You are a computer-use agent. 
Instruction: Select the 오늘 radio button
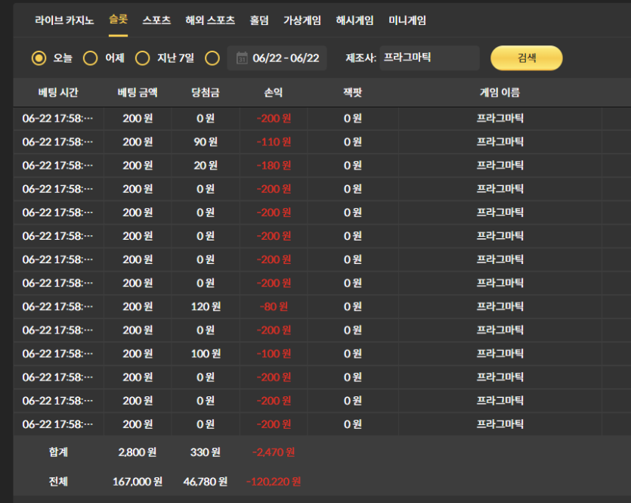tap(39, 58)
